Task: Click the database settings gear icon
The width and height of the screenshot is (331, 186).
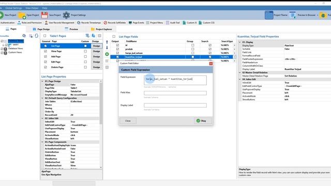Action: click(24, 36)
